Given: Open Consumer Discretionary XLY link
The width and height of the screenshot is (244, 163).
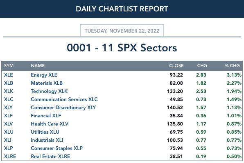Looking at the screenshot, I should click(x=63, y=108).
